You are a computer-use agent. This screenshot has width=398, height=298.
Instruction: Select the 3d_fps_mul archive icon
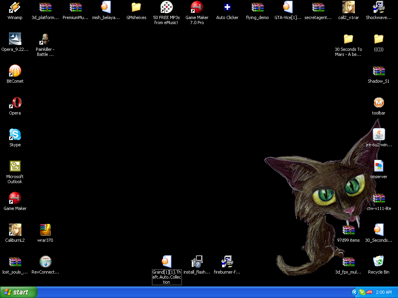(x=349, y=262)
